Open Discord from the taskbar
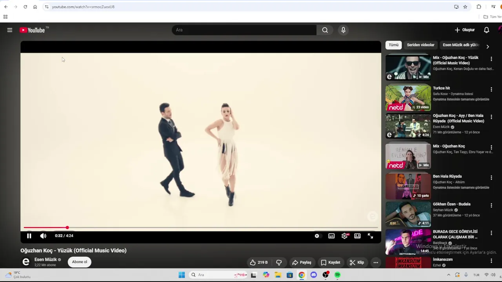Viewport: 502px width, 282px height. (x=313, y=275)
